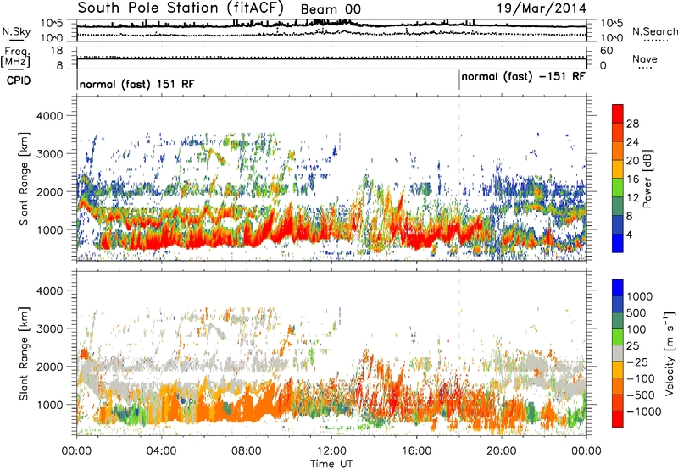The height and width of the screenshot is (469, 678).
Task: Click the Nave legend label
Action: pyautogui.click(x=645, y=59)
